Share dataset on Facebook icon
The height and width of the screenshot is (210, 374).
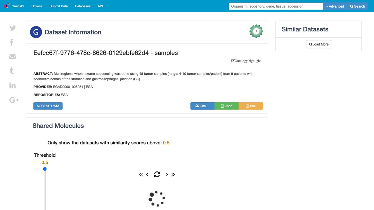click(12, 42)
